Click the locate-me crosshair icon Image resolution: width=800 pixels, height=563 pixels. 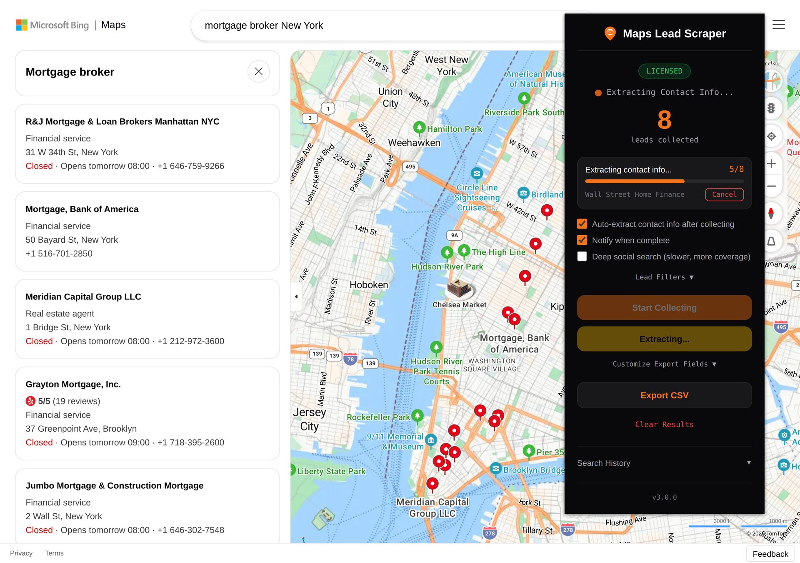pos(772,136)
